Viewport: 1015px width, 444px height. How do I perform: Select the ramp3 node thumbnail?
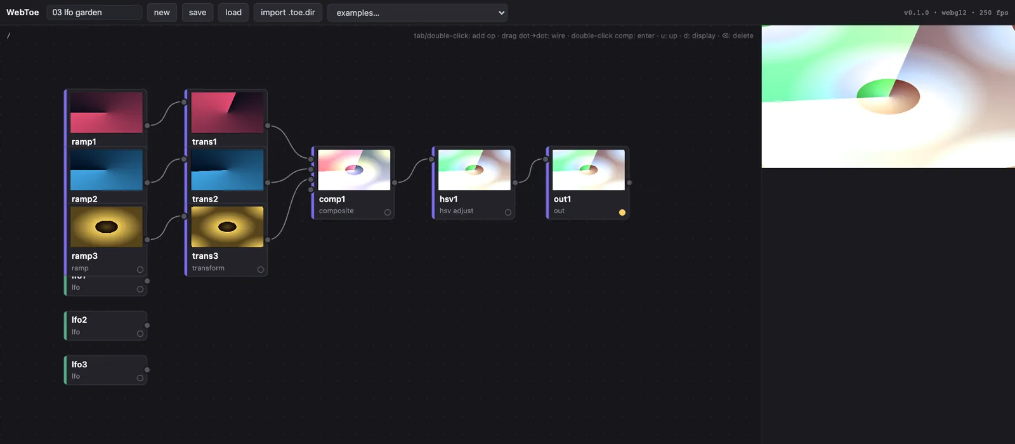107,227
